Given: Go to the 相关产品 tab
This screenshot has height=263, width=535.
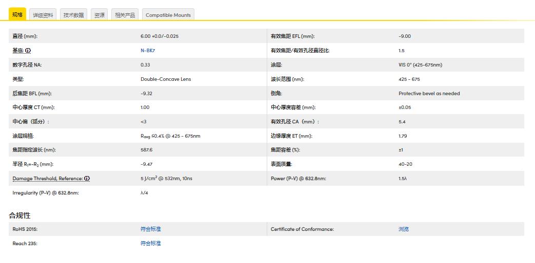Looking at the screenshot, I should click(125, 15).
